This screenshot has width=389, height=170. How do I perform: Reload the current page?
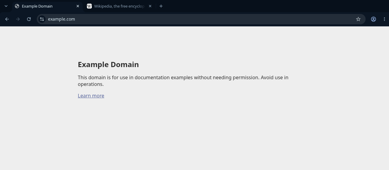pos(29,19)
